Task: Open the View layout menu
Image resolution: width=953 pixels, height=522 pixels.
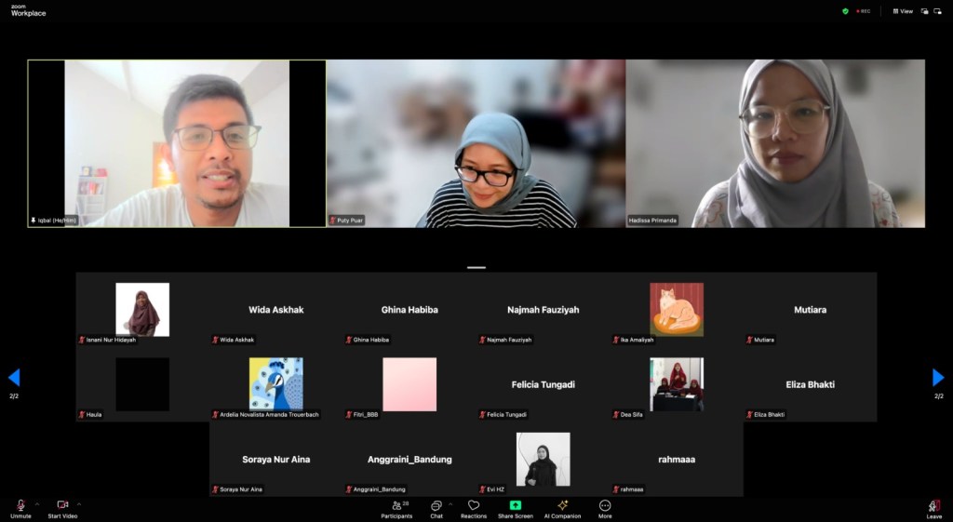Action: [x=903, y=11]
